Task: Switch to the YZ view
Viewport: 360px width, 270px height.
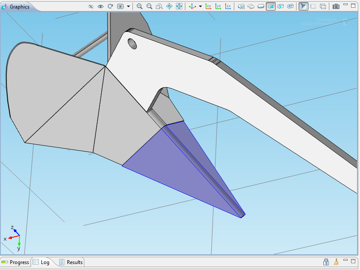Action: click(x=218, y=6)
